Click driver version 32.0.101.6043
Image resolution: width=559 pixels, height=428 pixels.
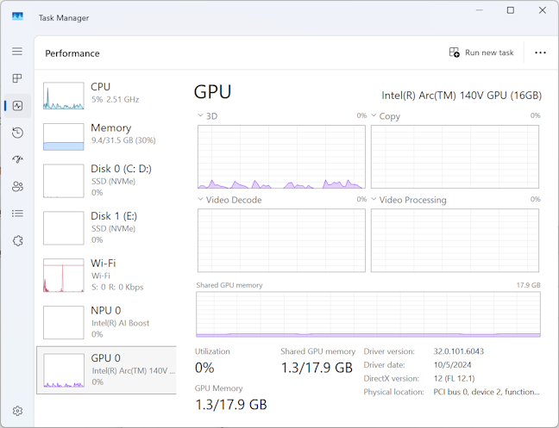pos(458,351)
